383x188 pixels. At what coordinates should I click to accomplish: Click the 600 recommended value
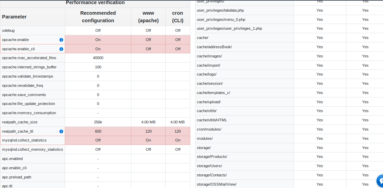98,131
